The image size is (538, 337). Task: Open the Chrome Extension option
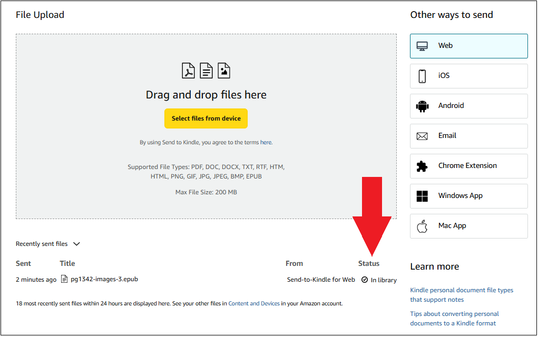tap(468, 166)
